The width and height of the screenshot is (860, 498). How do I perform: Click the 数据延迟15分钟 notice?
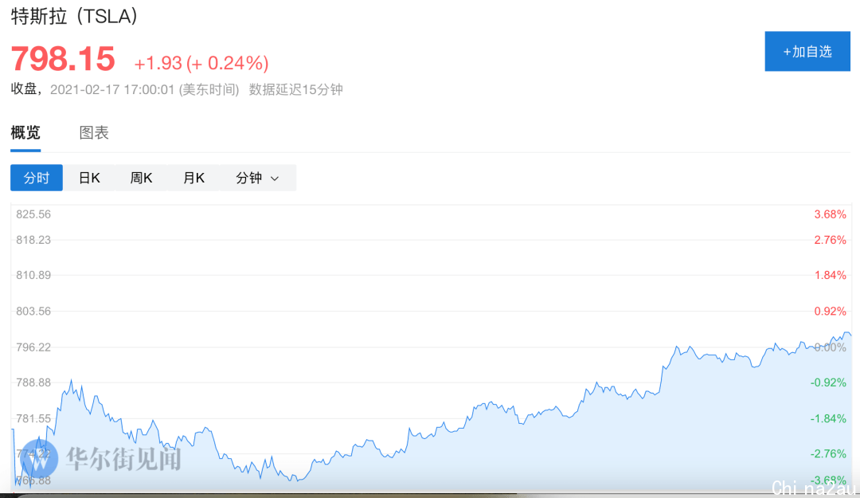tap(296, 89)
